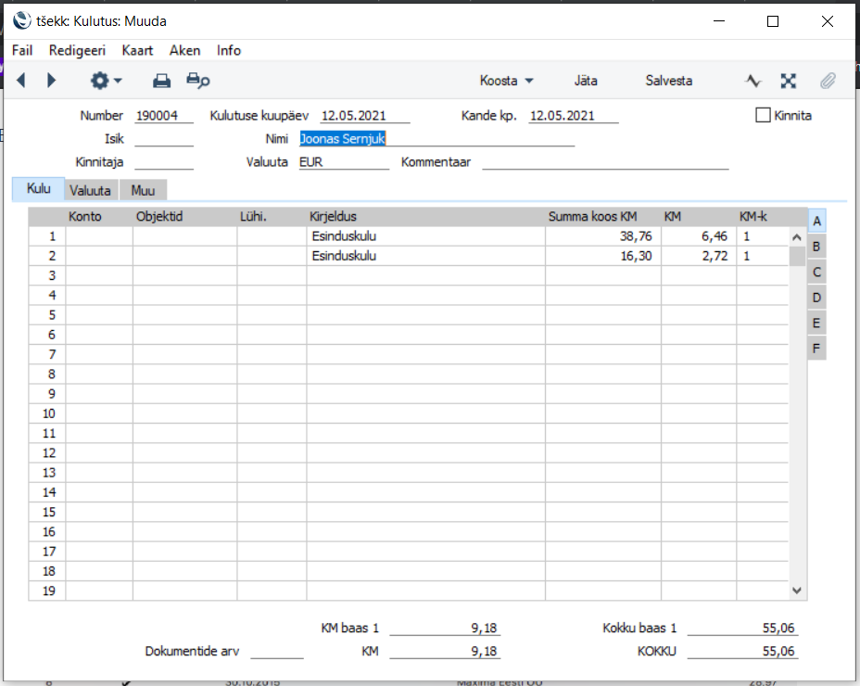Open the Kaart menu
Screen dimensions: 860x686
coord(137,50)
